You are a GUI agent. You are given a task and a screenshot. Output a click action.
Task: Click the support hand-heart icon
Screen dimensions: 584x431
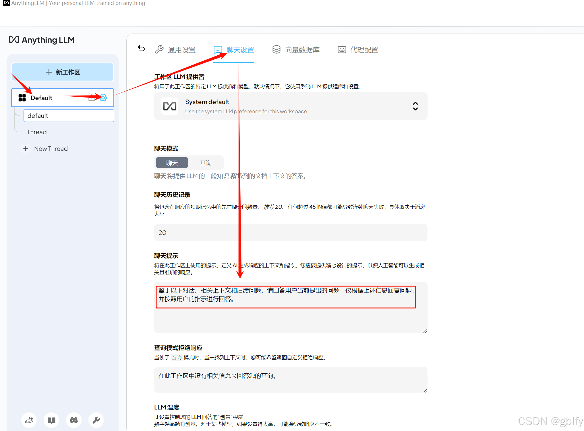tap(29, 420)
